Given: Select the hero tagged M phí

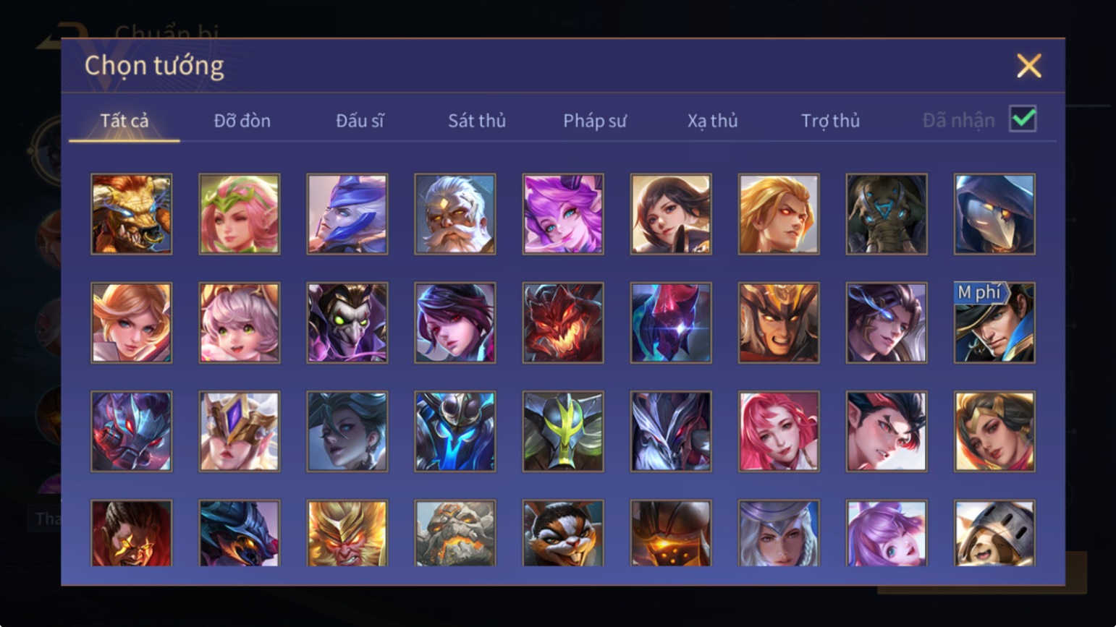Looking at the screenshot, I should coord(994,323).
